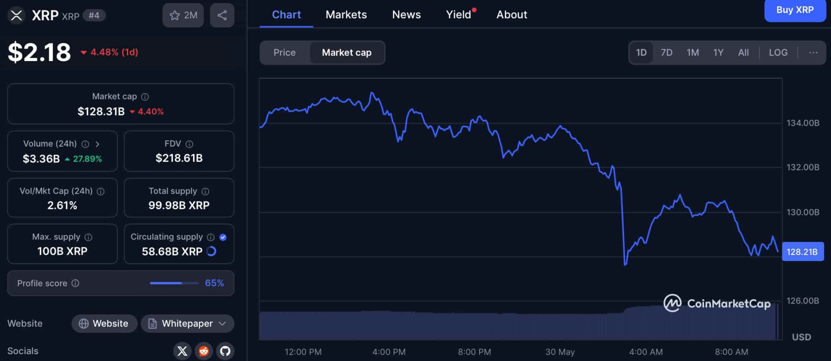Expand Volume (24h) details chevron
The image size is (831, 361).
click(x=97, y=144)
